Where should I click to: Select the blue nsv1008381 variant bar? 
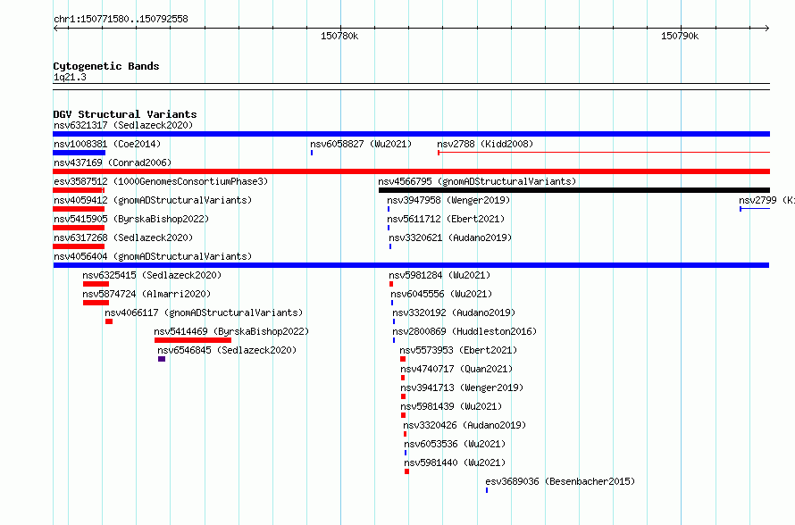click(x=79, y=153)
